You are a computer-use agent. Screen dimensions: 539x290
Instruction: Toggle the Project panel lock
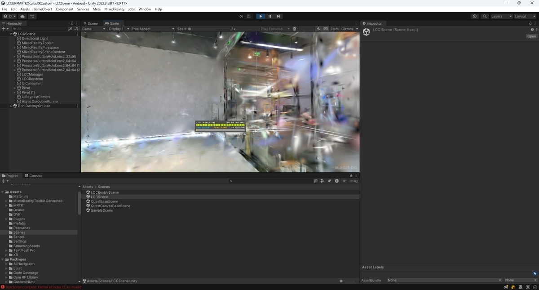(351, 176)
